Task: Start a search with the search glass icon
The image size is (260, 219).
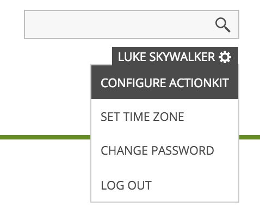Action: click(222, 25)
